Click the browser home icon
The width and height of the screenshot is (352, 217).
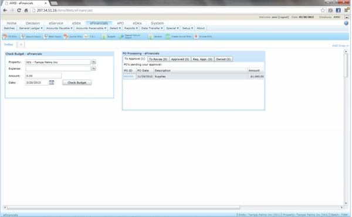(x=26, y=11)
